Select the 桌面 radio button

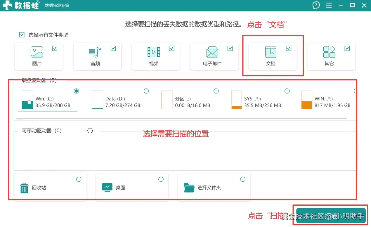pyautogui.click(x=161, y=179)
